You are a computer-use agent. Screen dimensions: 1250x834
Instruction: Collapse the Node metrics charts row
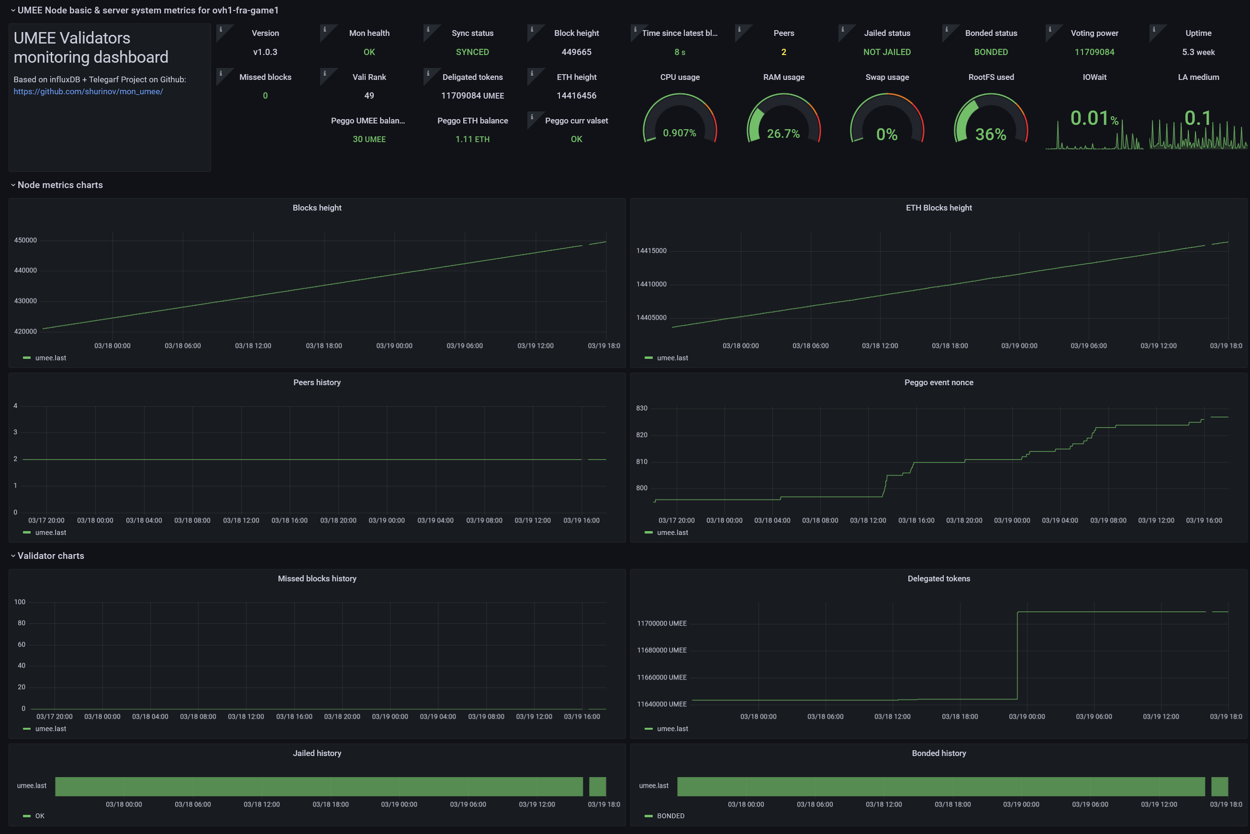point(59,185)
